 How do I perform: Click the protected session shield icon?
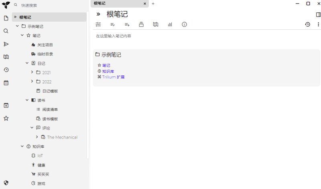pos(6,183)
